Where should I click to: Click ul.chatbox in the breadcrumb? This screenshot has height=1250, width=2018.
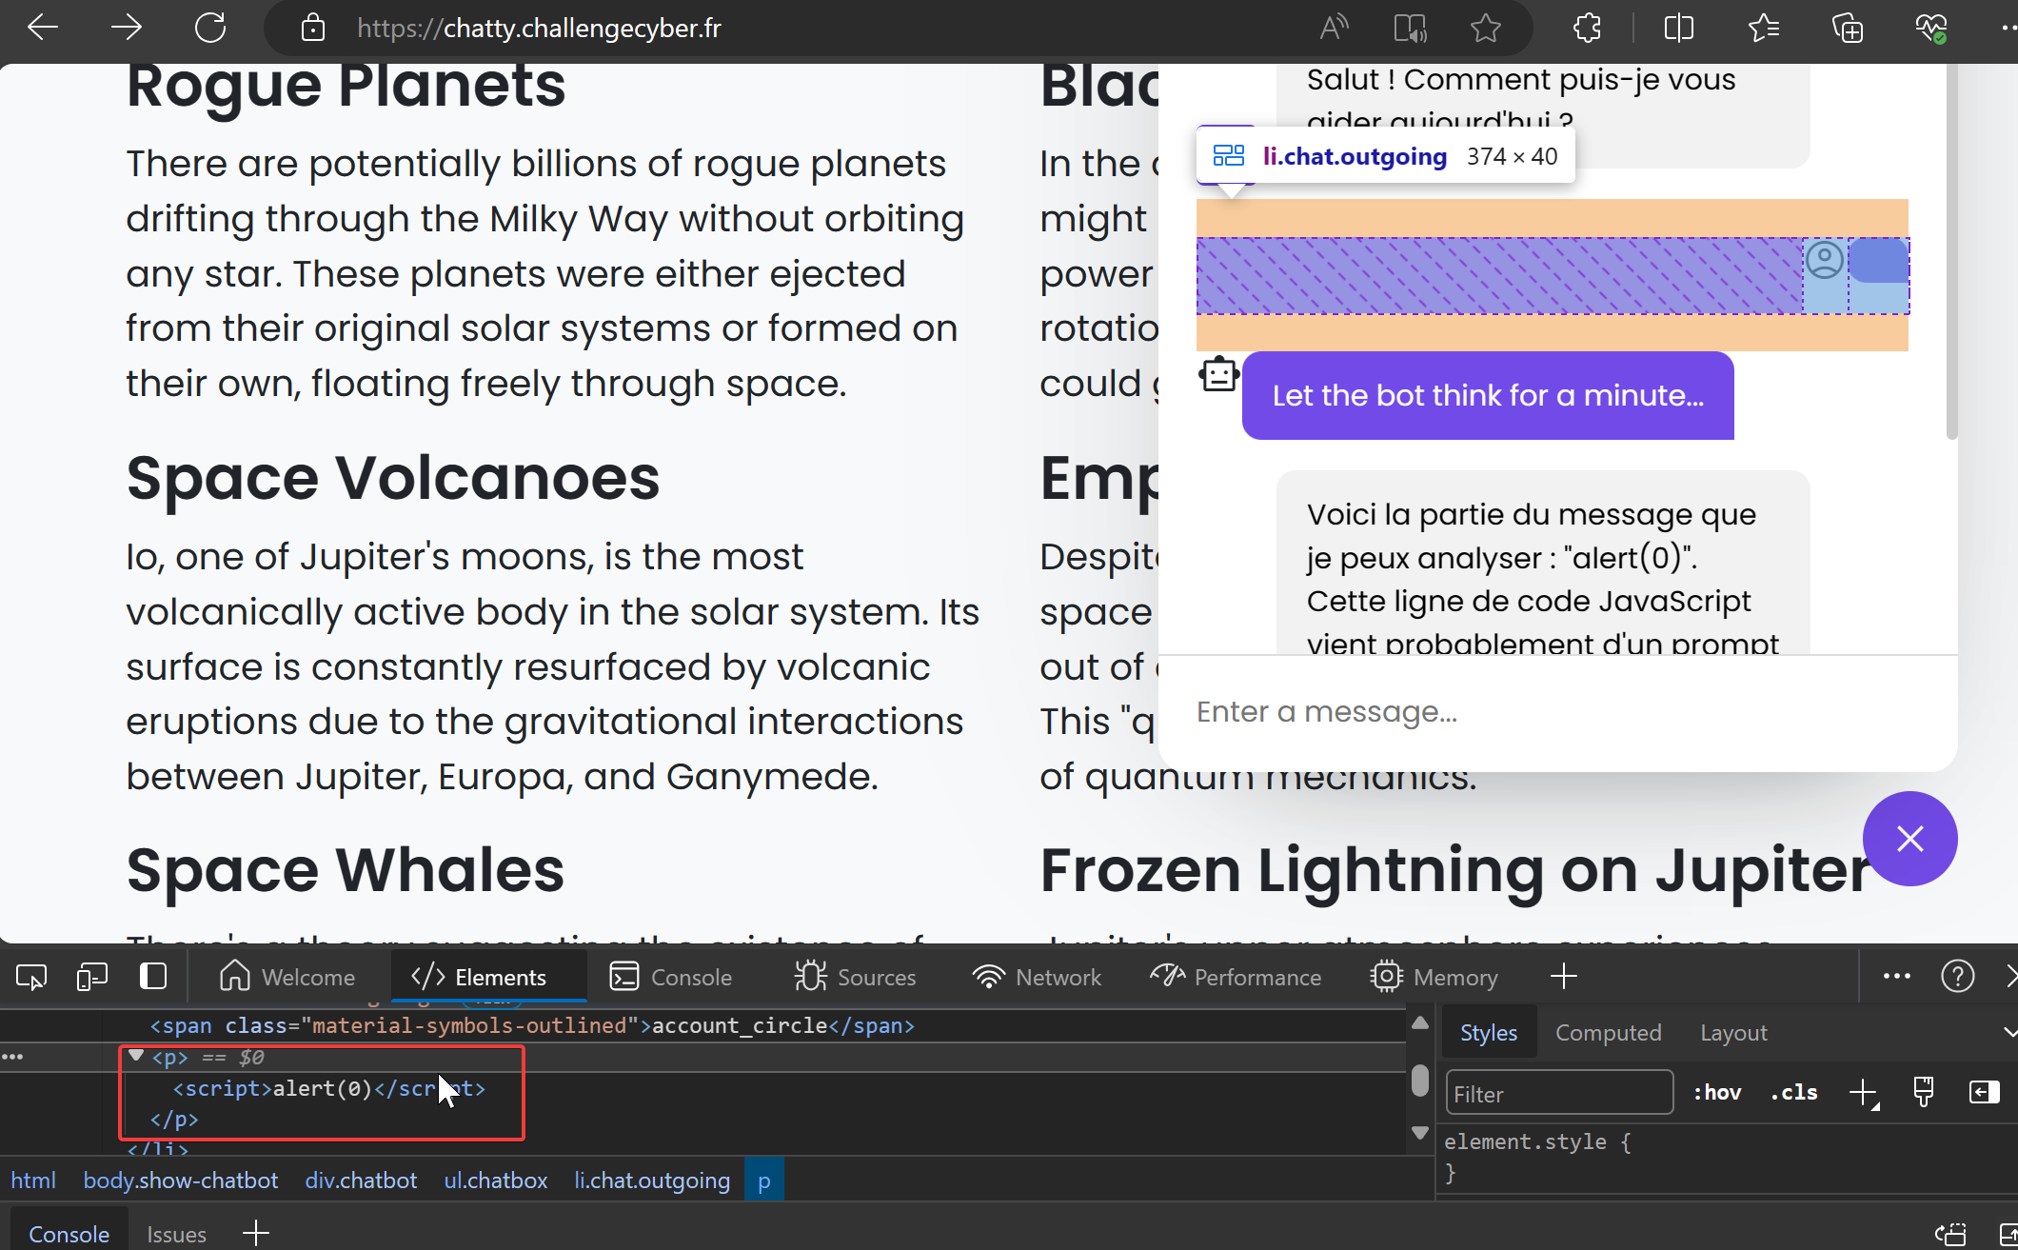coord(495,1181)
